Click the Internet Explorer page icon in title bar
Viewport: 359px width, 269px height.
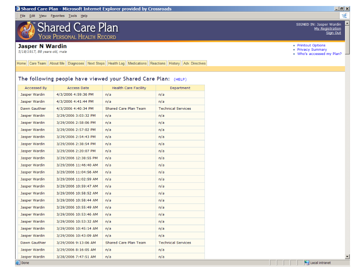[x=18, y=9]
